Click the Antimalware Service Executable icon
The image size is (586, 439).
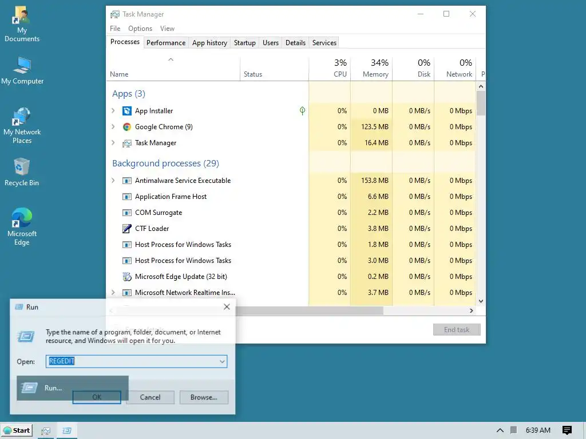127,181
